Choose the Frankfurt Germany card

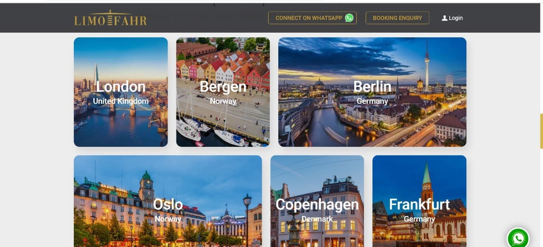click(420, 201)
